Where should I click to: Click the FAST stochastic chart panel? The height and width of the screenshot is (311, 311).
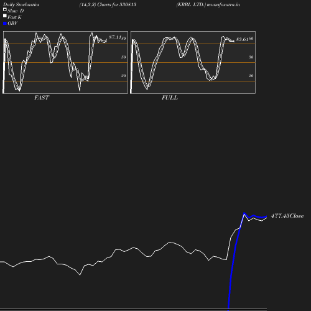pos(65,62)
